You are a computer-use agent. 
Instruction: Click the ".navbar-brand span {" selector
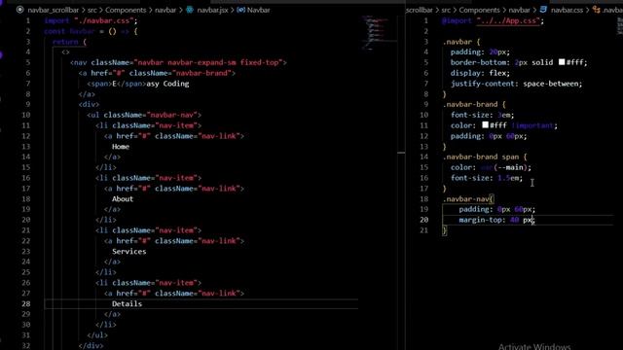(x=485, y=157)
